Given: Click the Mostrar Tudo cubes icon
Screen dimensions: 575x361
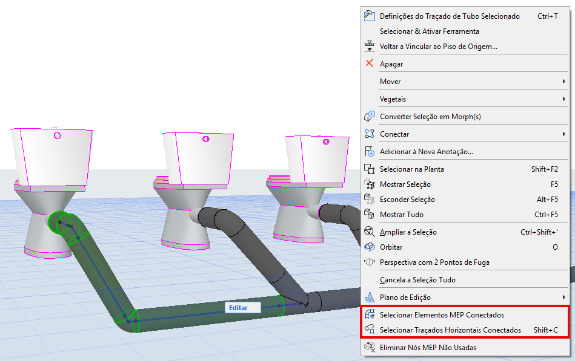Looking at the screenshot, I should pyautogui.click(x=369, y=214).
